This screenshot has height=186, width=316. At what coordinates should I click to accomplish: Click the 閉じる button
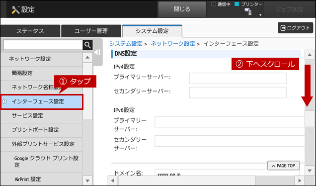pos(182,9)
